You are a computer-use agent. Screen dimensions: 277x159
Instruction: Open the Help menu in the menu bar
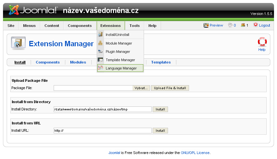(152, 26)
